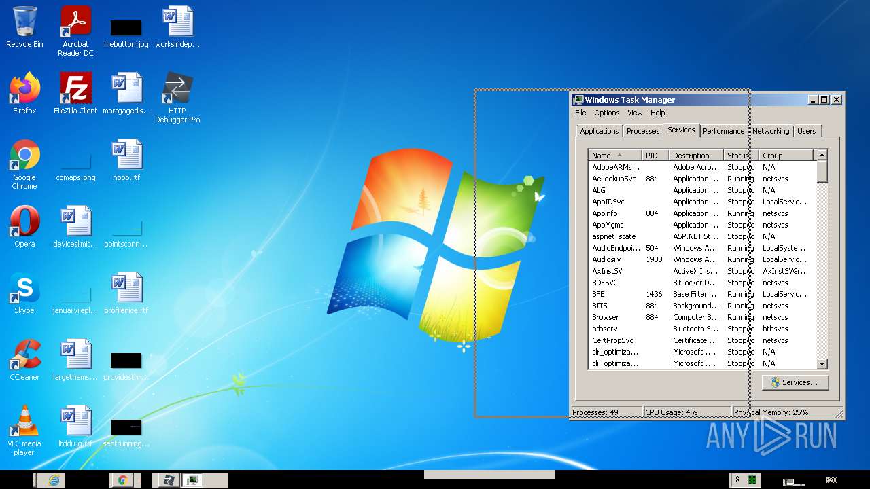Viewport: 870px width, 489px height.
Task: Select the BDESVC service row
Action: tap(702, 283)
